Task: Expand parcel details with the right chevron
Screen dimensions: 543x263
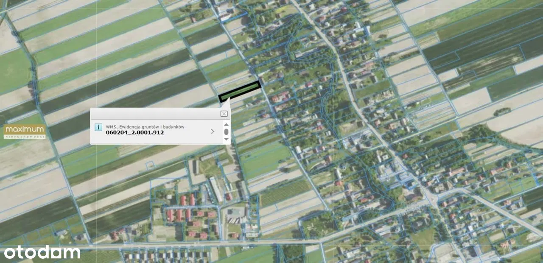Action: pyautogui.click(x=213, y=131)
